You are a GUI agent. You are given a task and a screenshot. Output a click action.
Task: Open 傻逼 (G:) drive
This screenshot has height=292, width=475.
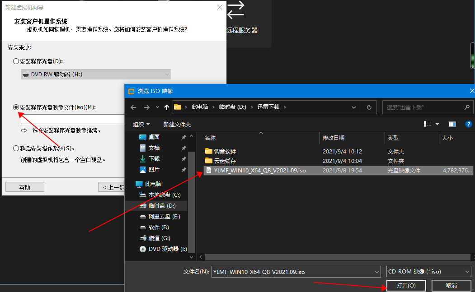pos(160,238)
